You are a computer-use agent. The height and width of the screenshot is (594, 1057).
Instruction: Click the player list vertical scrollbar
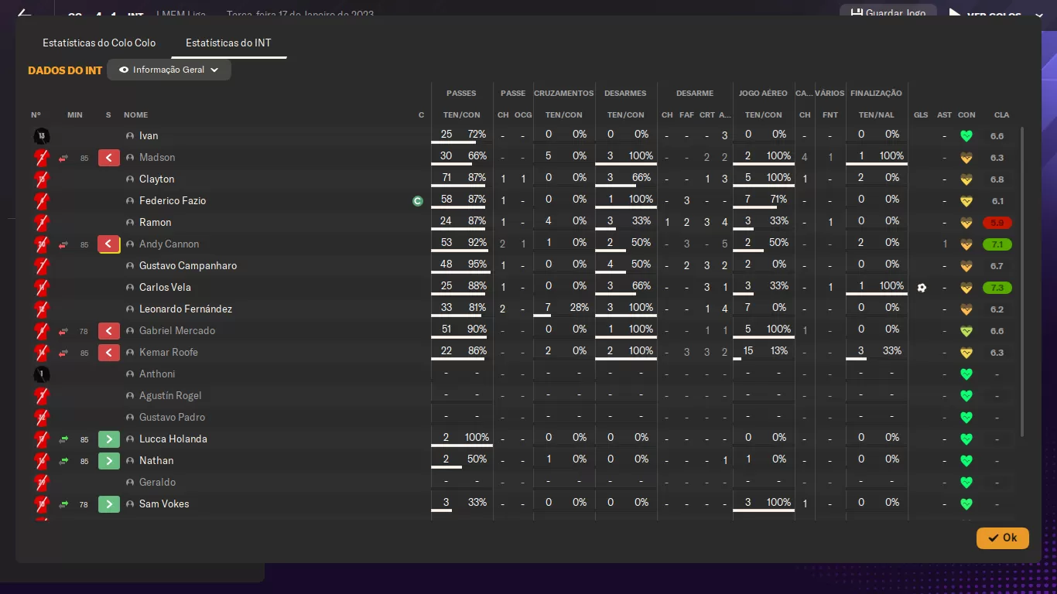1022,282
